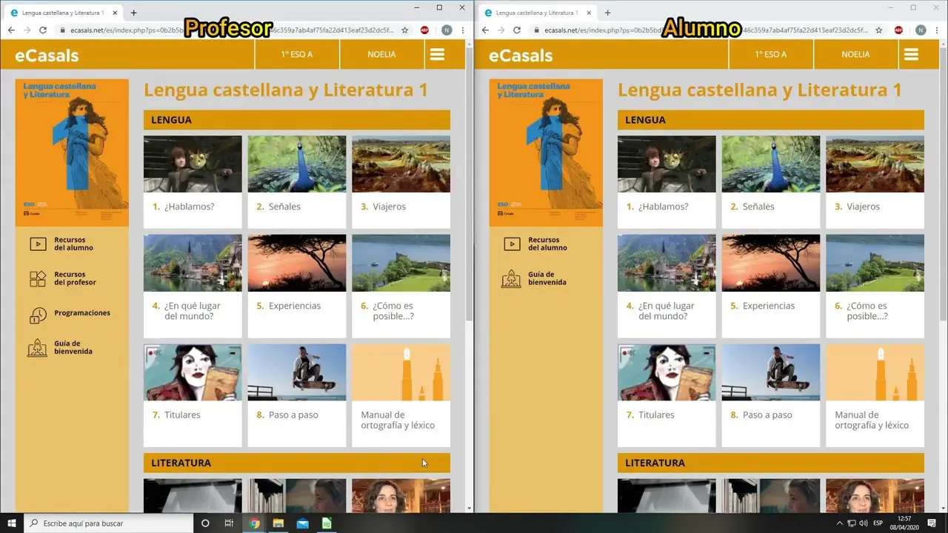Screen dimensions: 948x533
Task: Click the Recursos del alumno icon in the left window
Action: coord(38,244)
